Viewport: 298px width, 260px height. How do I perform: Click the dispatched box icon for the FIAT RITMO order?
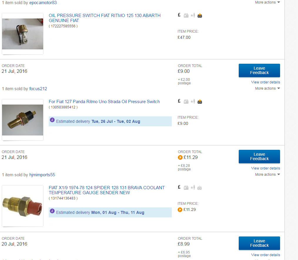click(x=186, y=16)
